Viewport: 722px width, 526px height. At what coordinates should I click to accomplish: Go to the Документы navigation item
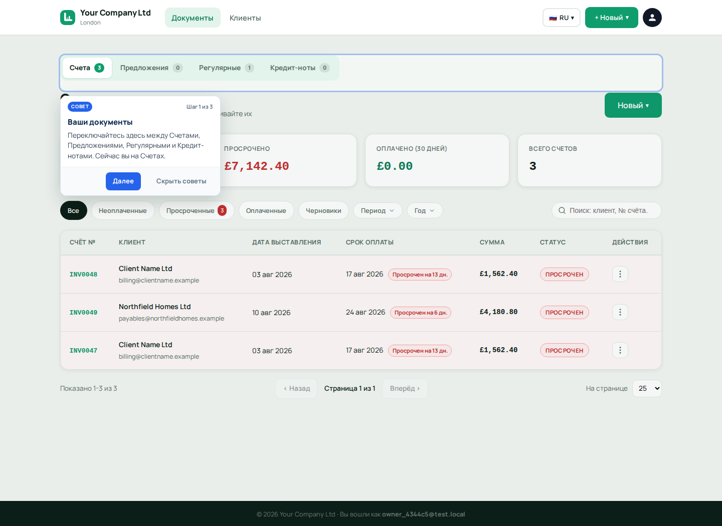(x=193, y=18)
